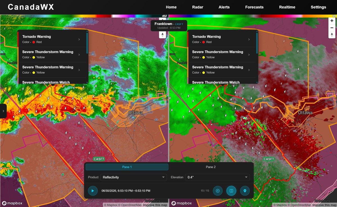Click the left alerts list scrollbar
Viewport: 337px width, 207px height.
87,43
